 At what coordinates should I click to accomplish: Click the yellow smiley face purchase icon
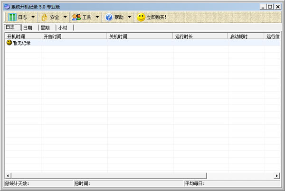141,17
